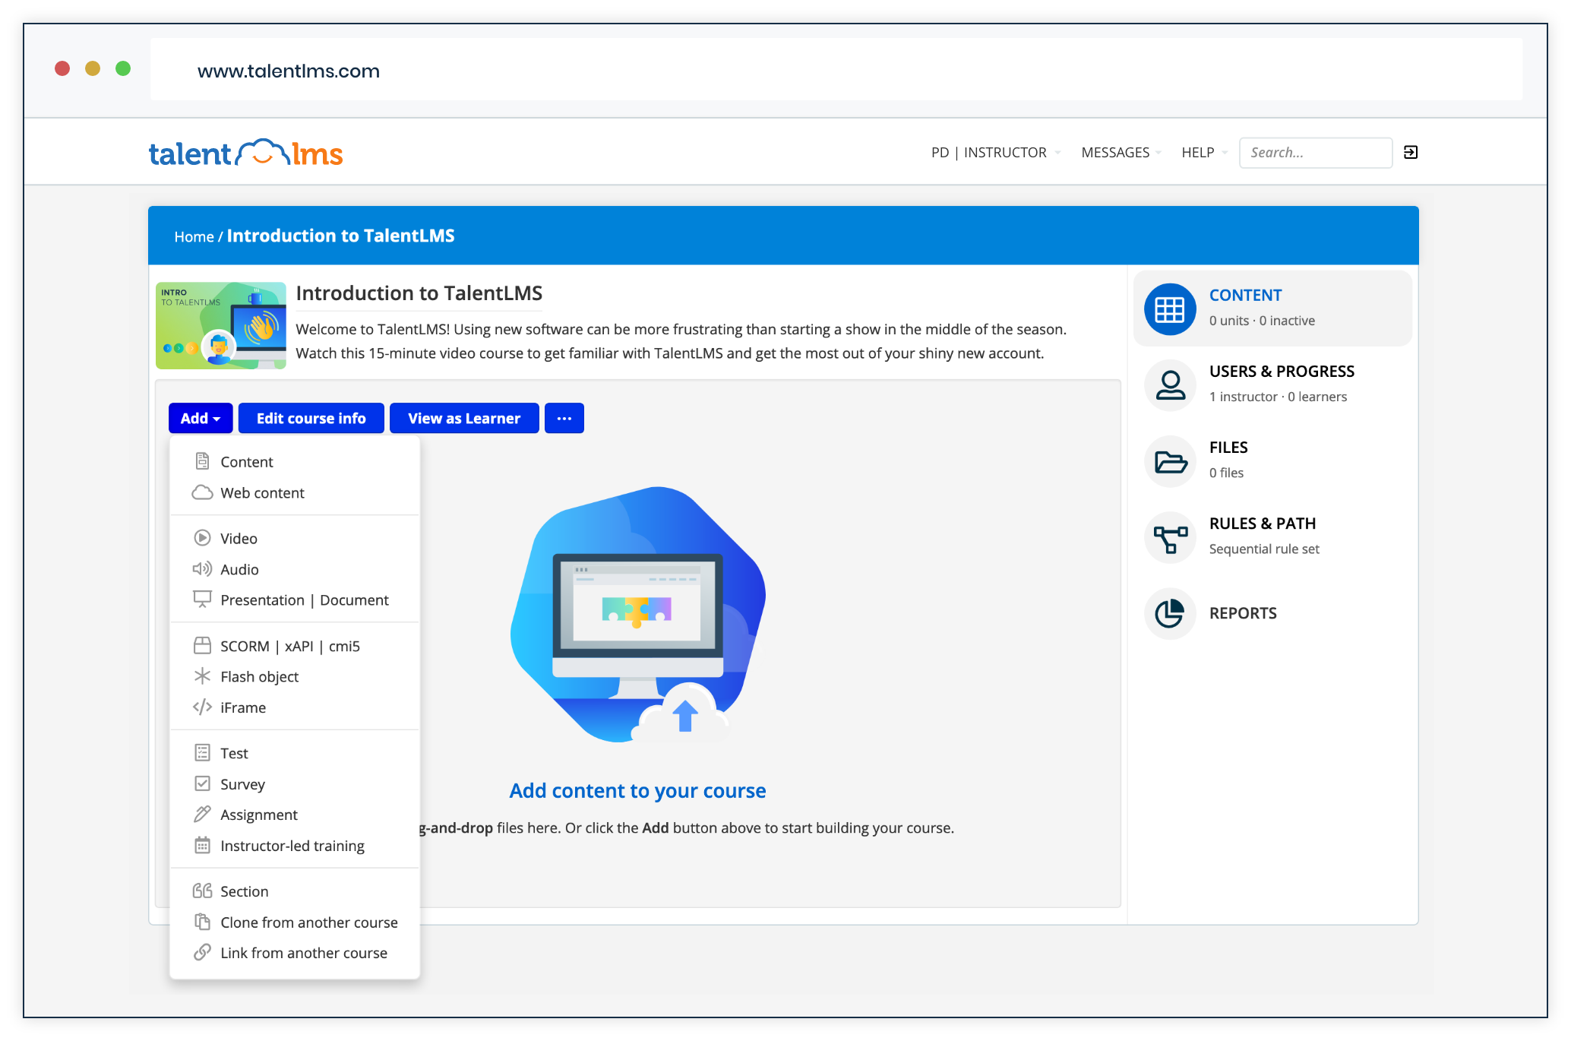Choose Content from the Add menu
This screenshot has height=1041, width=1571.
295,461
